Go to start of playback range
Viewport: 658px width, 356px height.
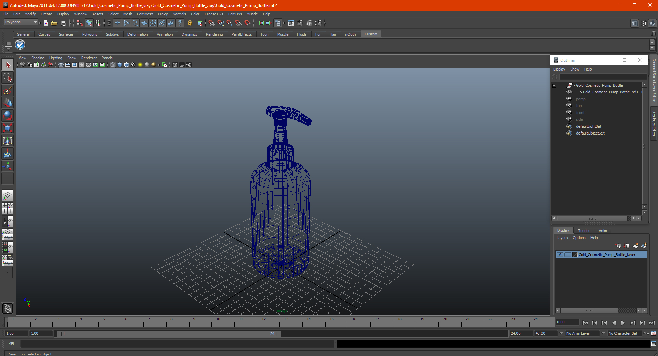[x=585, y=322]
